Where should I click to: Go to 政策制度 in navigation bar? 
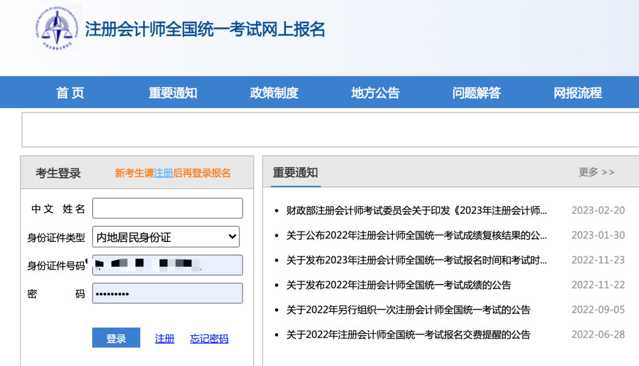[274, 93]
